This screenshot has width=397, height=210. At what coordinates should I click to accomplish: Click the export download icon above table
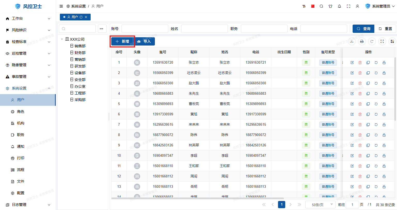tap(352, 41)
